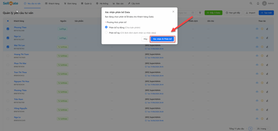Open Phan Thi Mai customer link
Screen dimensions: 278x131
click(x=20, y=63)
